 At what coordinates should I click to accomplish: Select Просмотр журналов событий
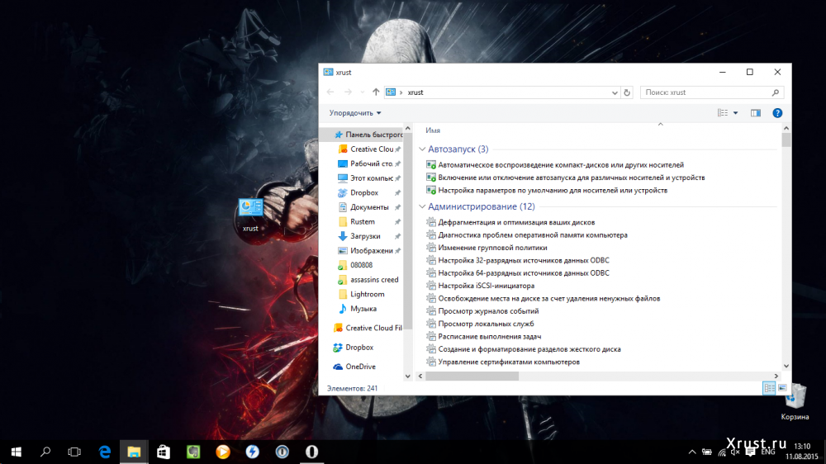point(482,311)
